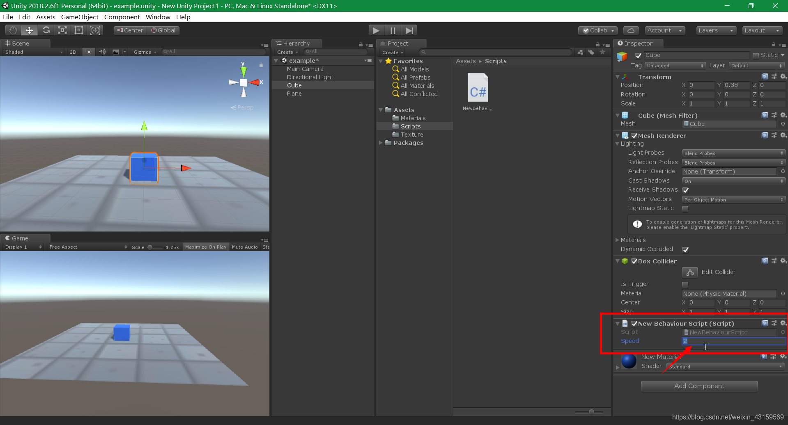788x425 pixels.
Task: Open Motion Vectors dropdown
Action: coord(734,199)
